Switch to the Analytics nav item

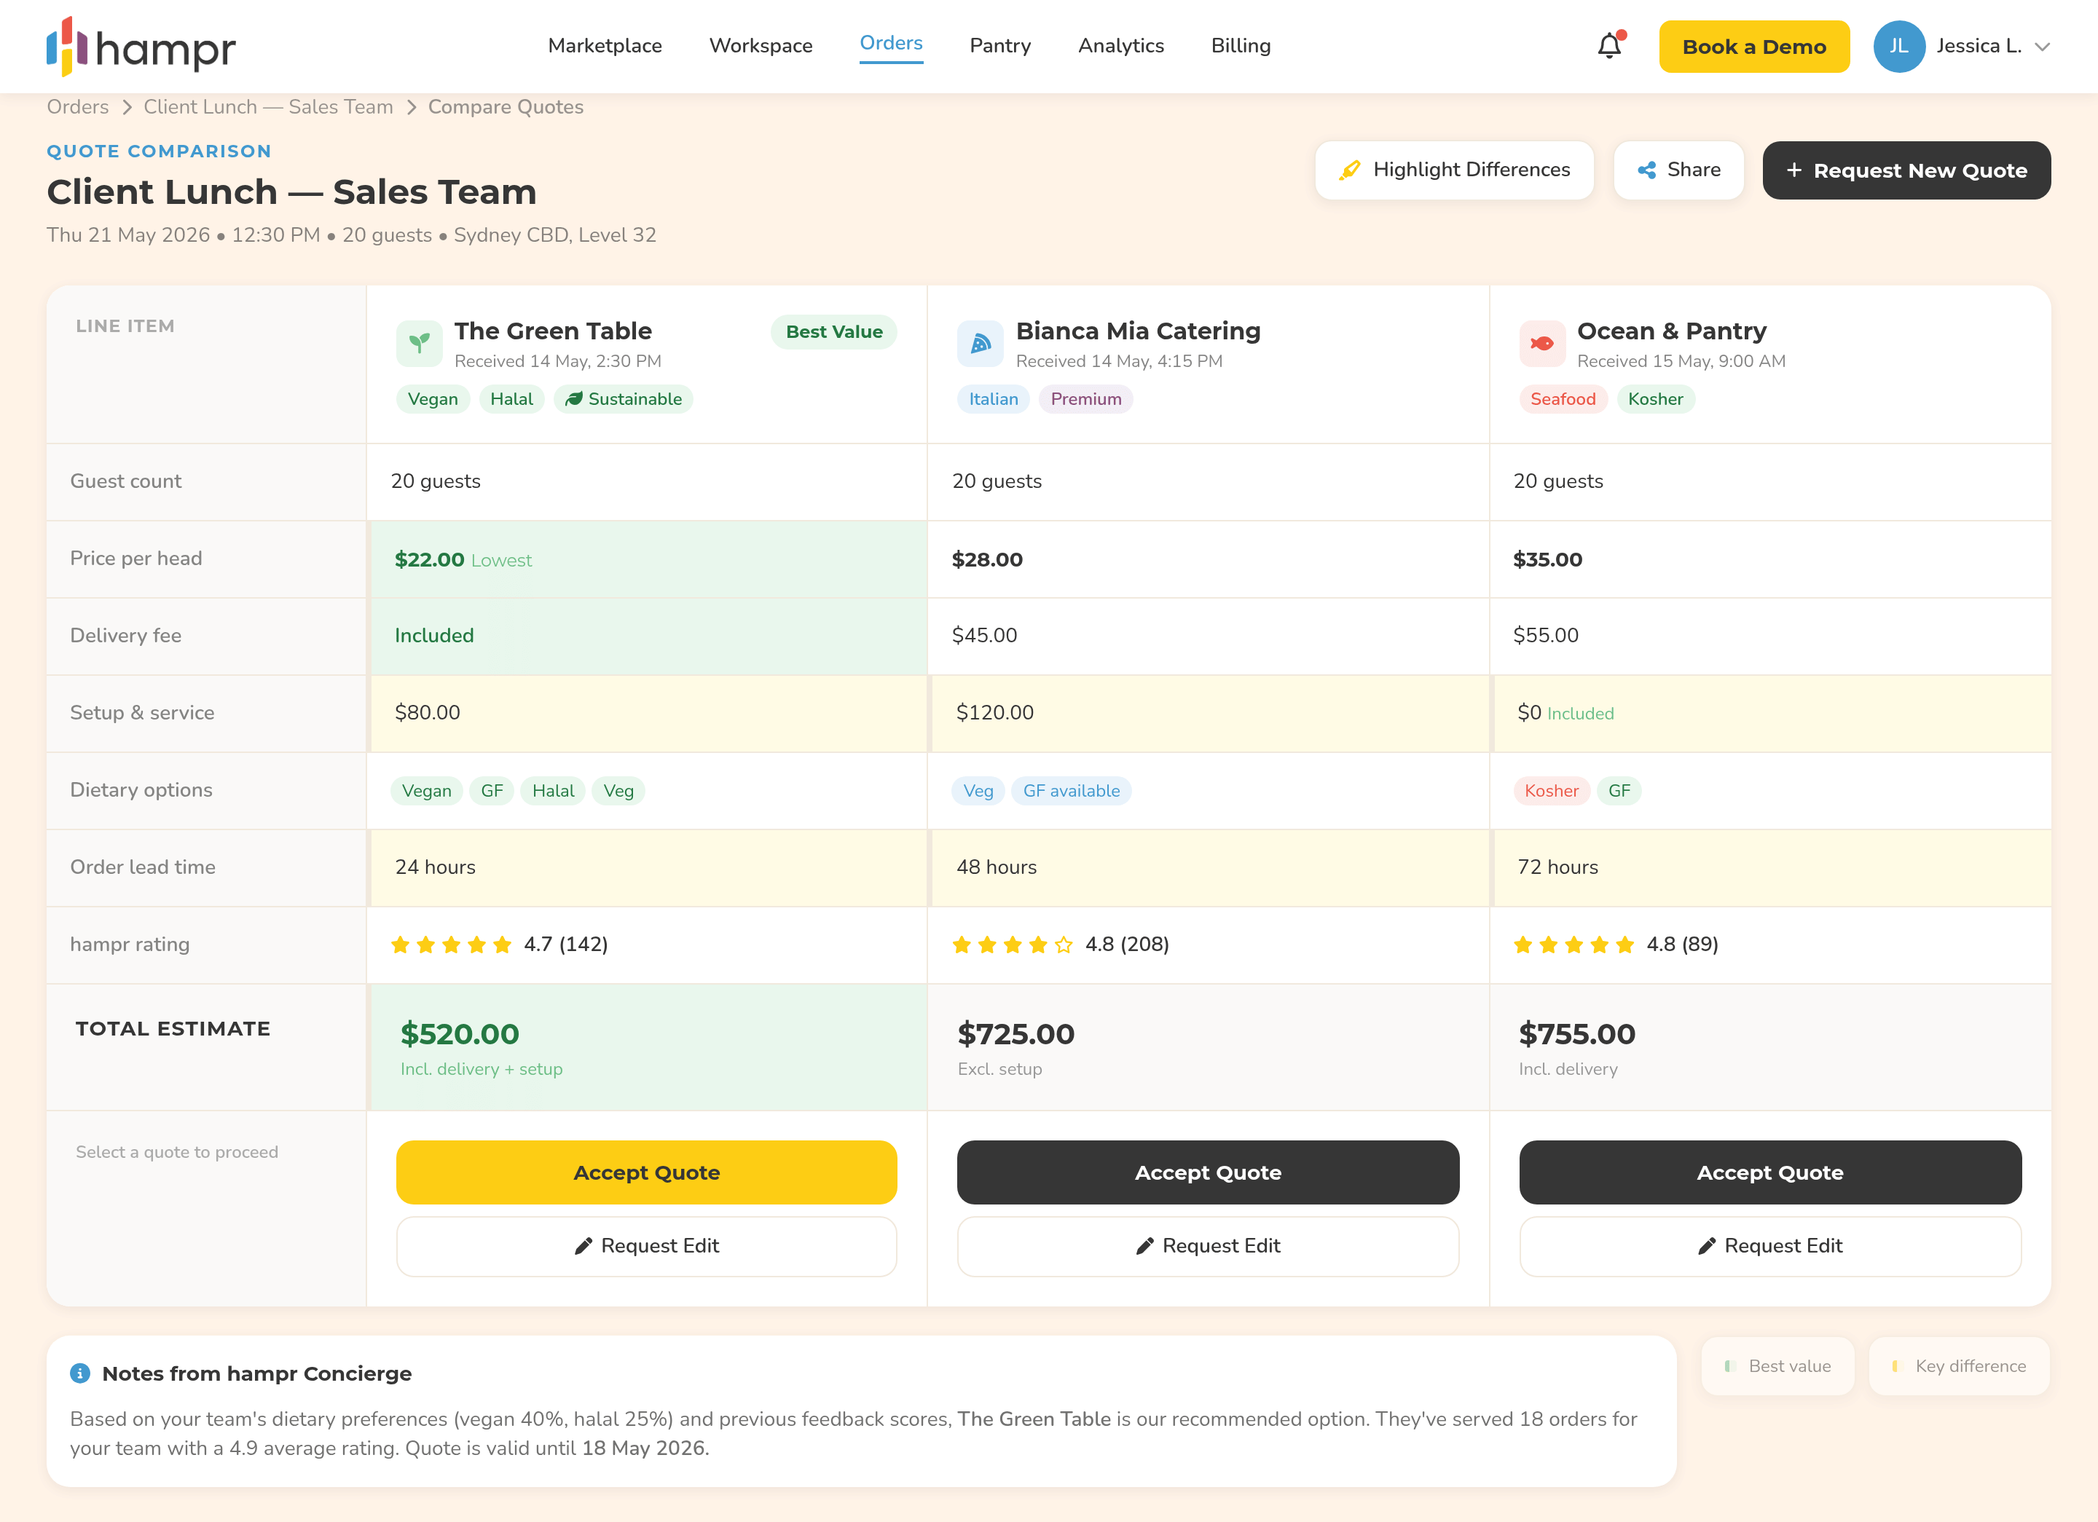click(x=1121, y=45)
